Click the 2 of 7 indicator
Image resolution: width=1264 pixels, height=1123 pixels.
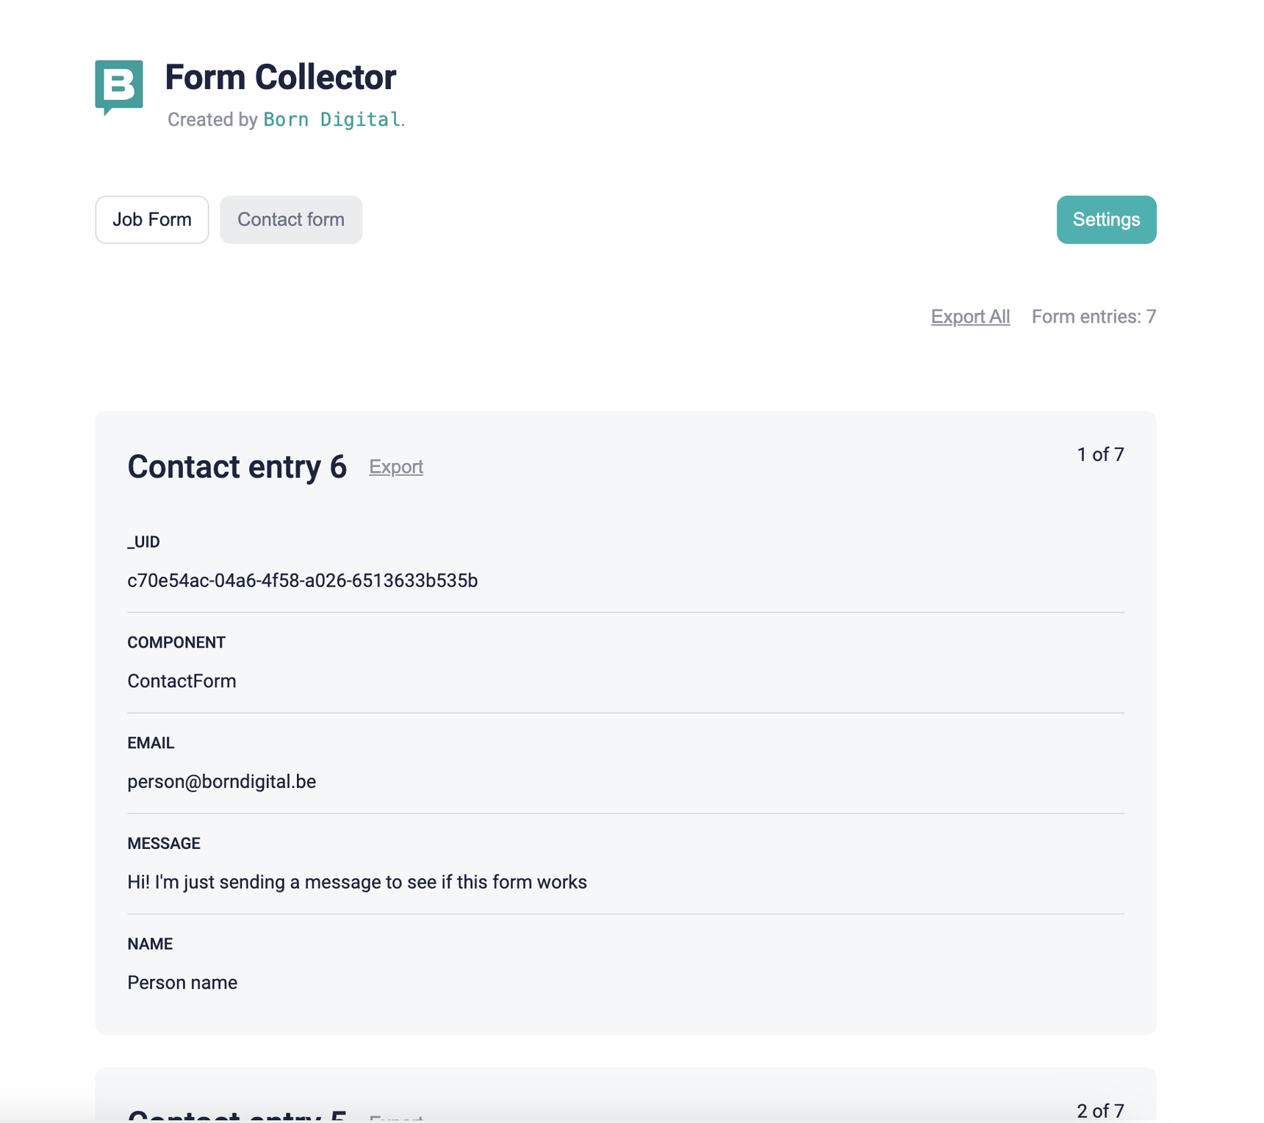coord(1100,1111)
